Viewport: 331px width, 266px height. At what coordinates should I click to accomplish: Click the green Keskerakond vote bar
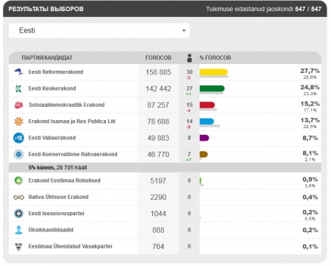212,88
